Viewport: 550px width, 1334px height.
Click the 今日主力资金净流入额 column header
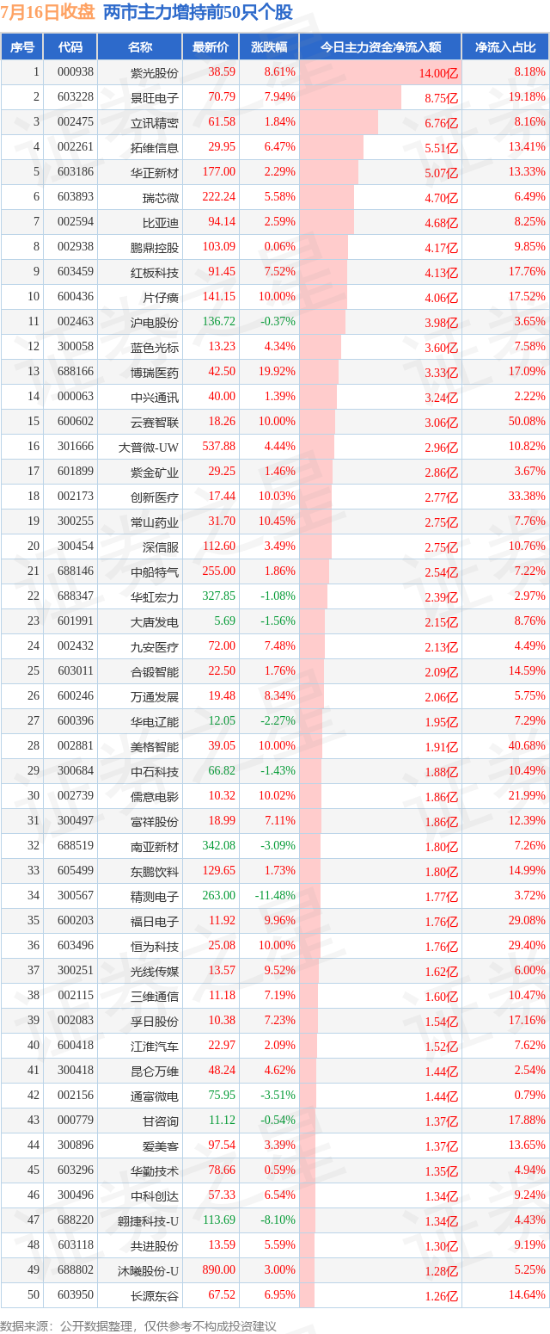(x=380, y=47)
